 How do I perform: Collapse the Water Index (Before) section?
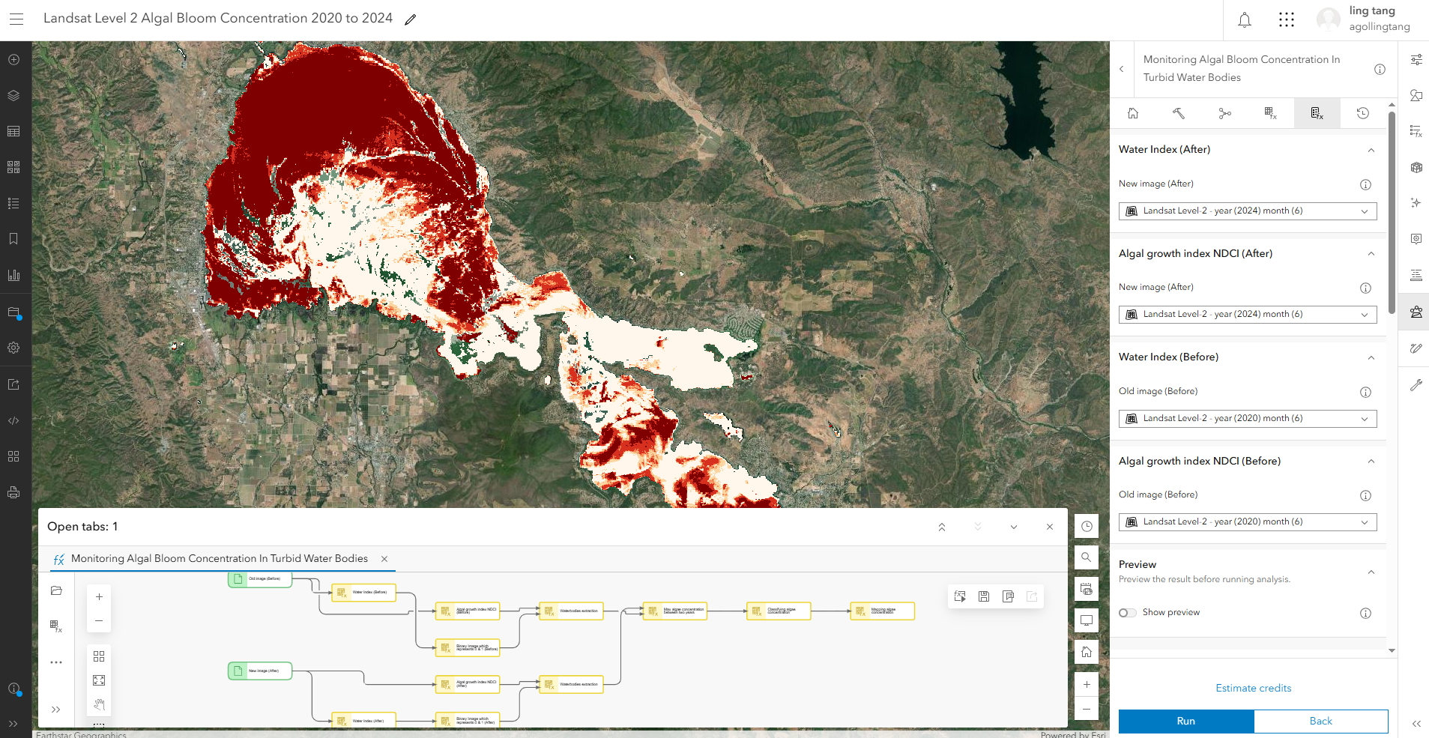[1371, 357]
